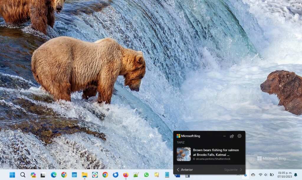Click the wallpaper thumbnail in the Bing widget

click(183, 153)
